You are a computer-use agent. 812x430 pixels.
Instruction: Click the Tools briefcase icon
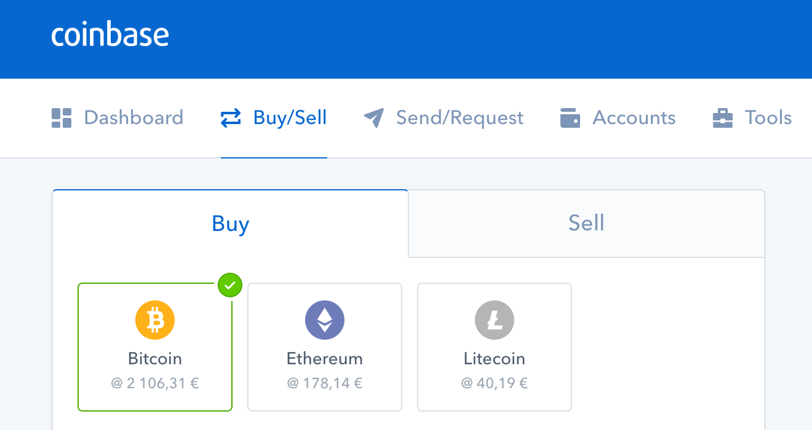click(x=723, y=118)
